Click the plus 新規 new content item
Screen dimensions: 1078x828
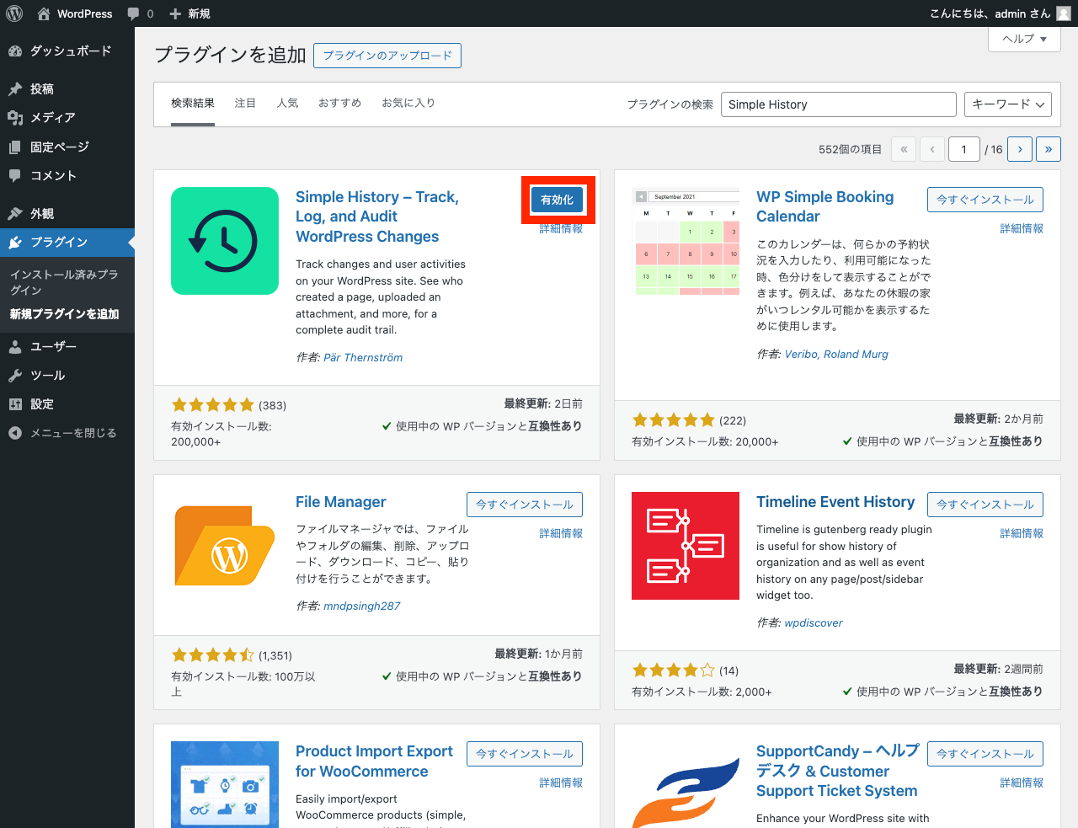[189, 13]
